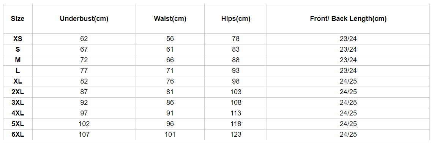The image size is (434, 147).
Task: Click hips value 103 in 2XL row
Action: point(236,92)
